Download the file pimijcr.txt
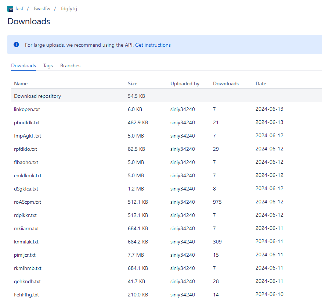Screen dimensions: 322x299 coord(25,255)
